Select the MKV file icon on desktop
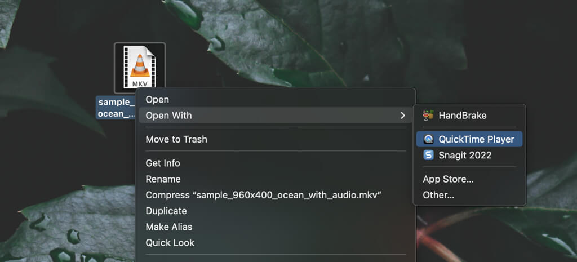The width and height of the screenshot is (577, 262). coord(140,68)
